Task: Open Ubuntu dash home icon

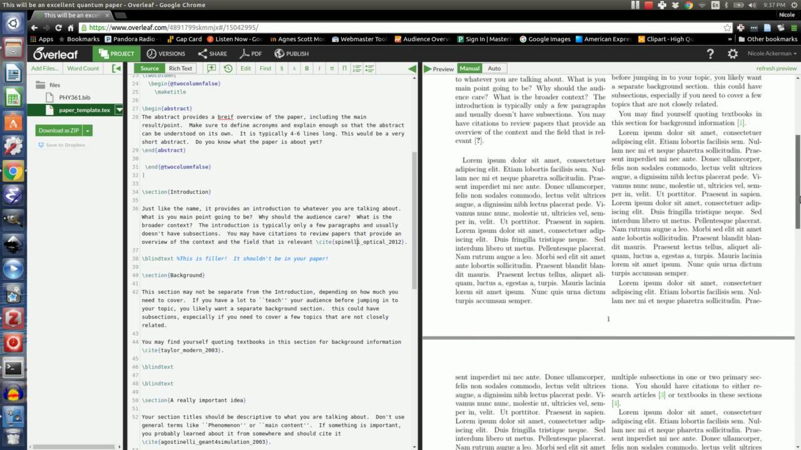Action: 13,23
